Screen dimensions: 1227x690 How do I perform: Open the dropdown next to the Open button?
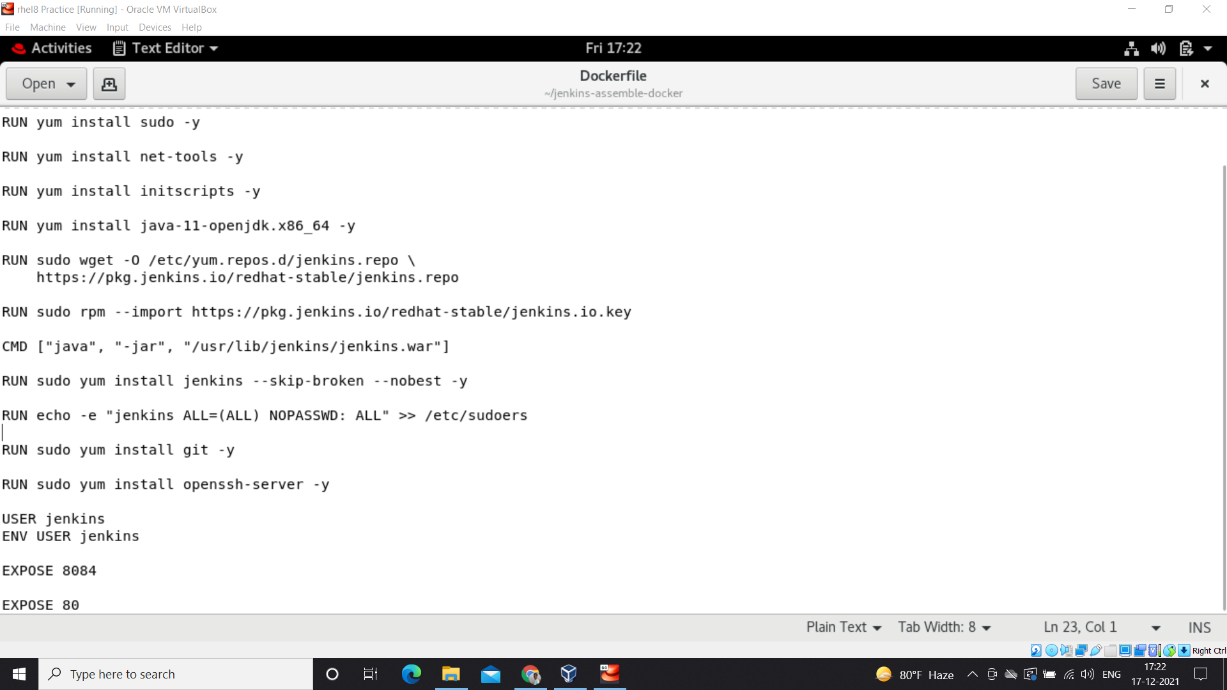(71, 84)
